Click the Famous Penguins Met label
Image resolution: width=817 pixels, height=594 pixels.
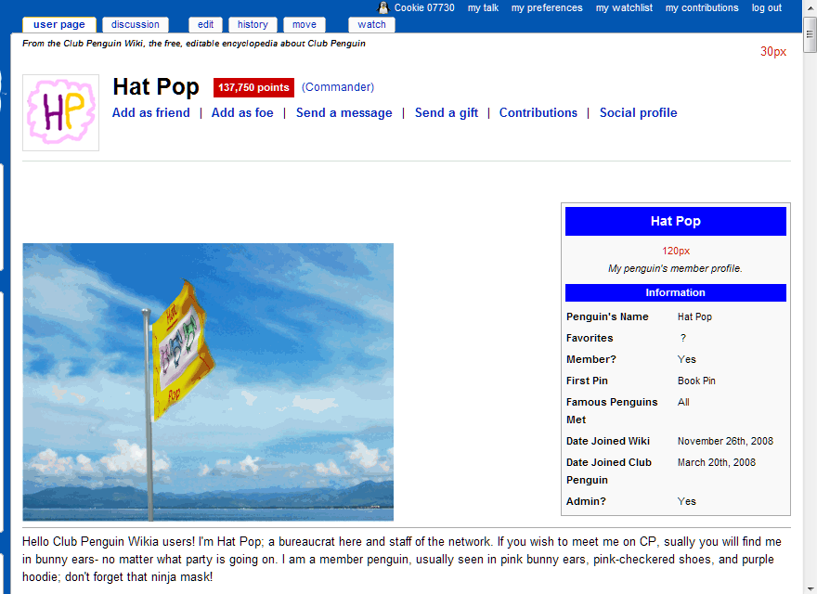click(612, 411)
